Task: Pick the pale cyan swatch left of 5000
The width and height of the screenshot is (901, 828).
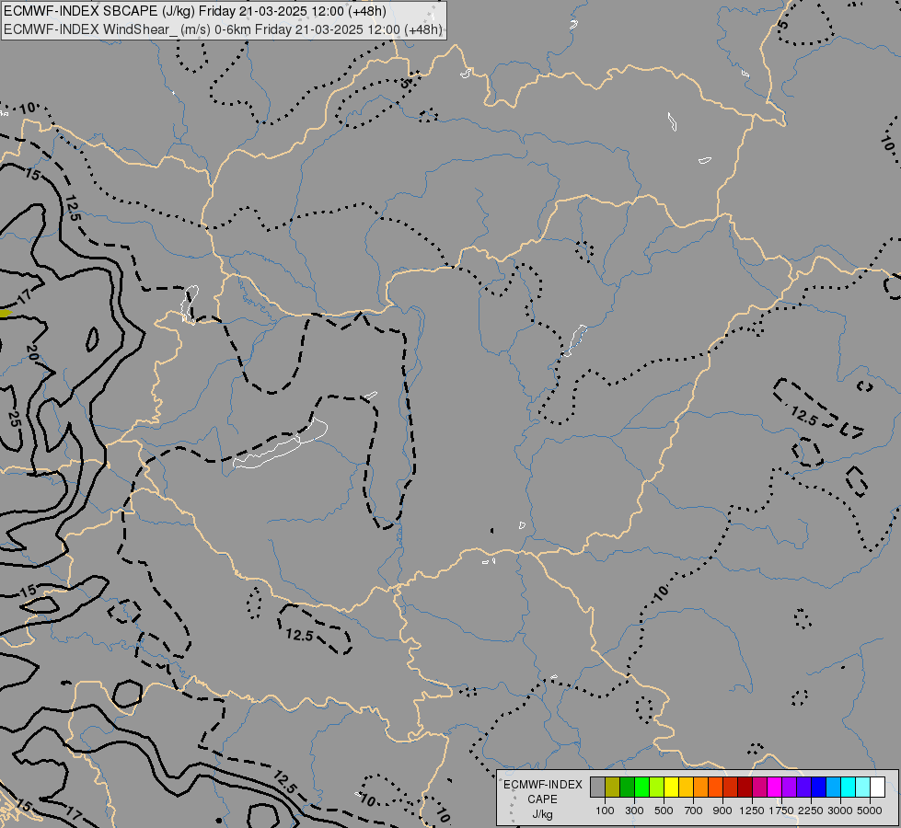Action: coord(862,788)
